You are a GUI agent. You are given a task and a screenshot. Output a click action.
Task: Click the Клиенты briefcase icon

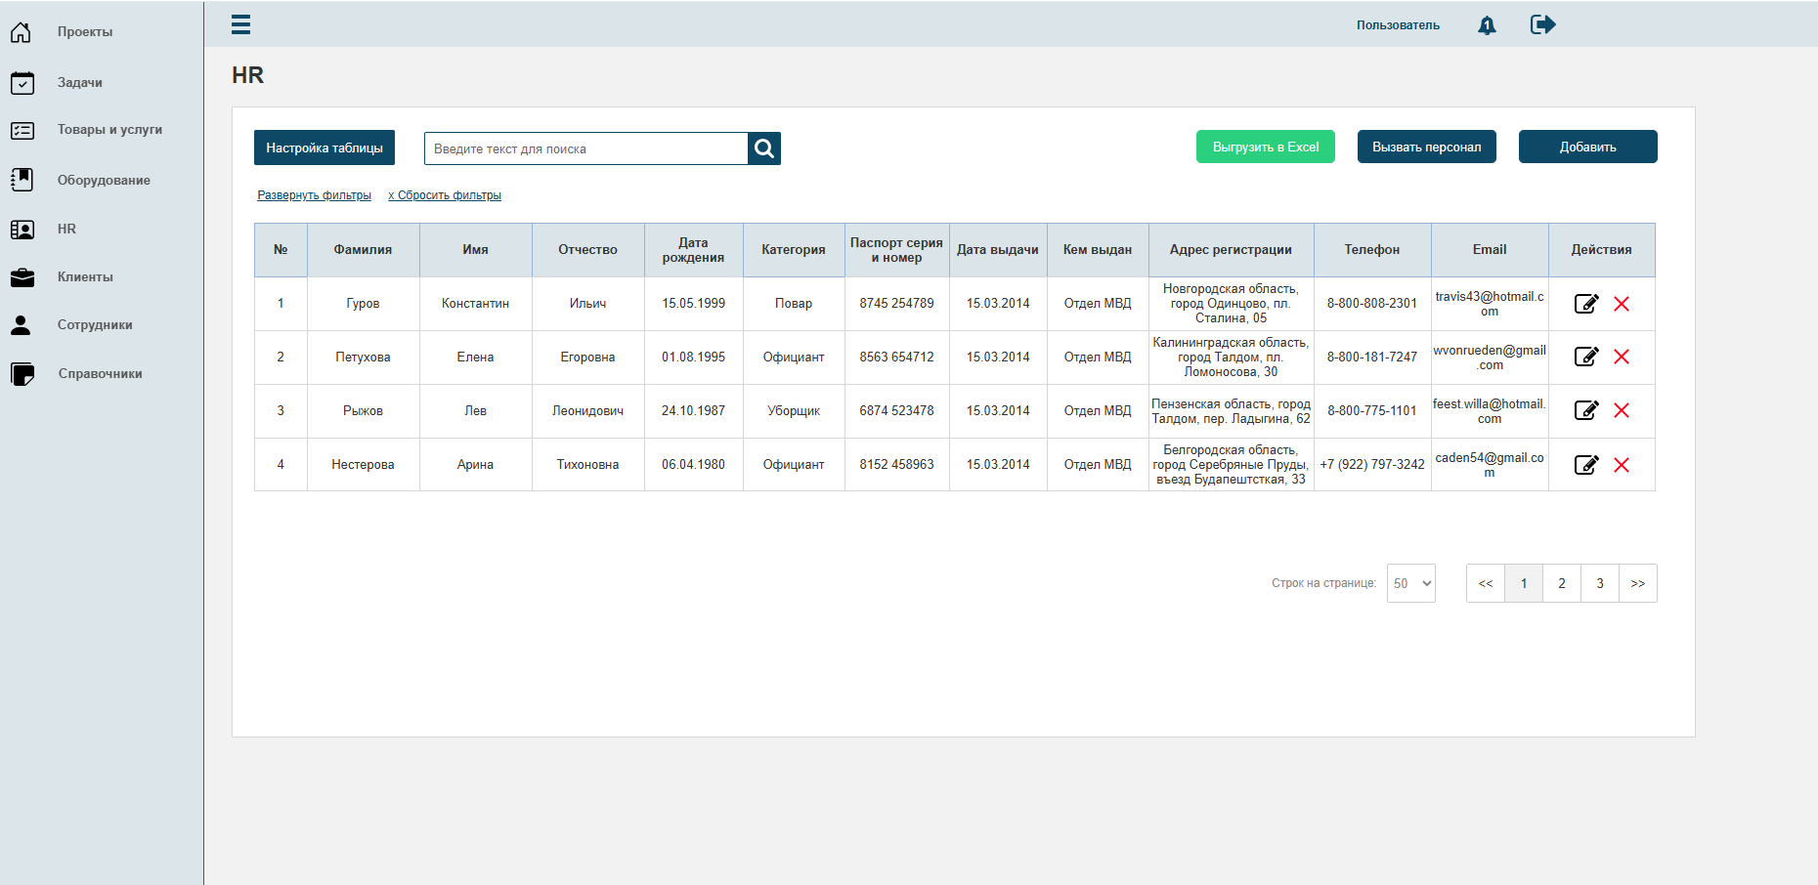click(x=22, y=277)
